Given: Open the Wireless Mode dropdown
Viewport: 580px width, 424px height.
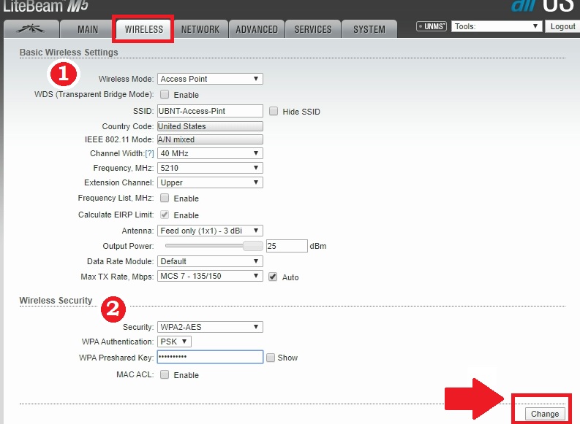Looking at the screenshot, I should tap(210, 79).
